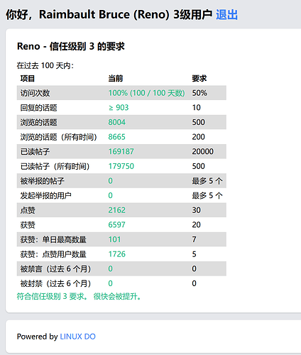Screen dimensions: 301x355
Task: Click '最多 5 个' in the 被举报的帖子 row
Action: [x=207, y=181]
